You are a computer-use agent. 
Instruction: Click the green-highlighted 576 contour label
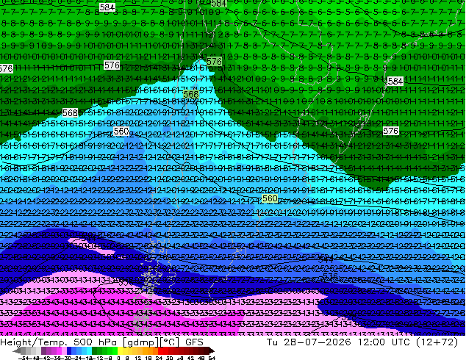[214, 62]
